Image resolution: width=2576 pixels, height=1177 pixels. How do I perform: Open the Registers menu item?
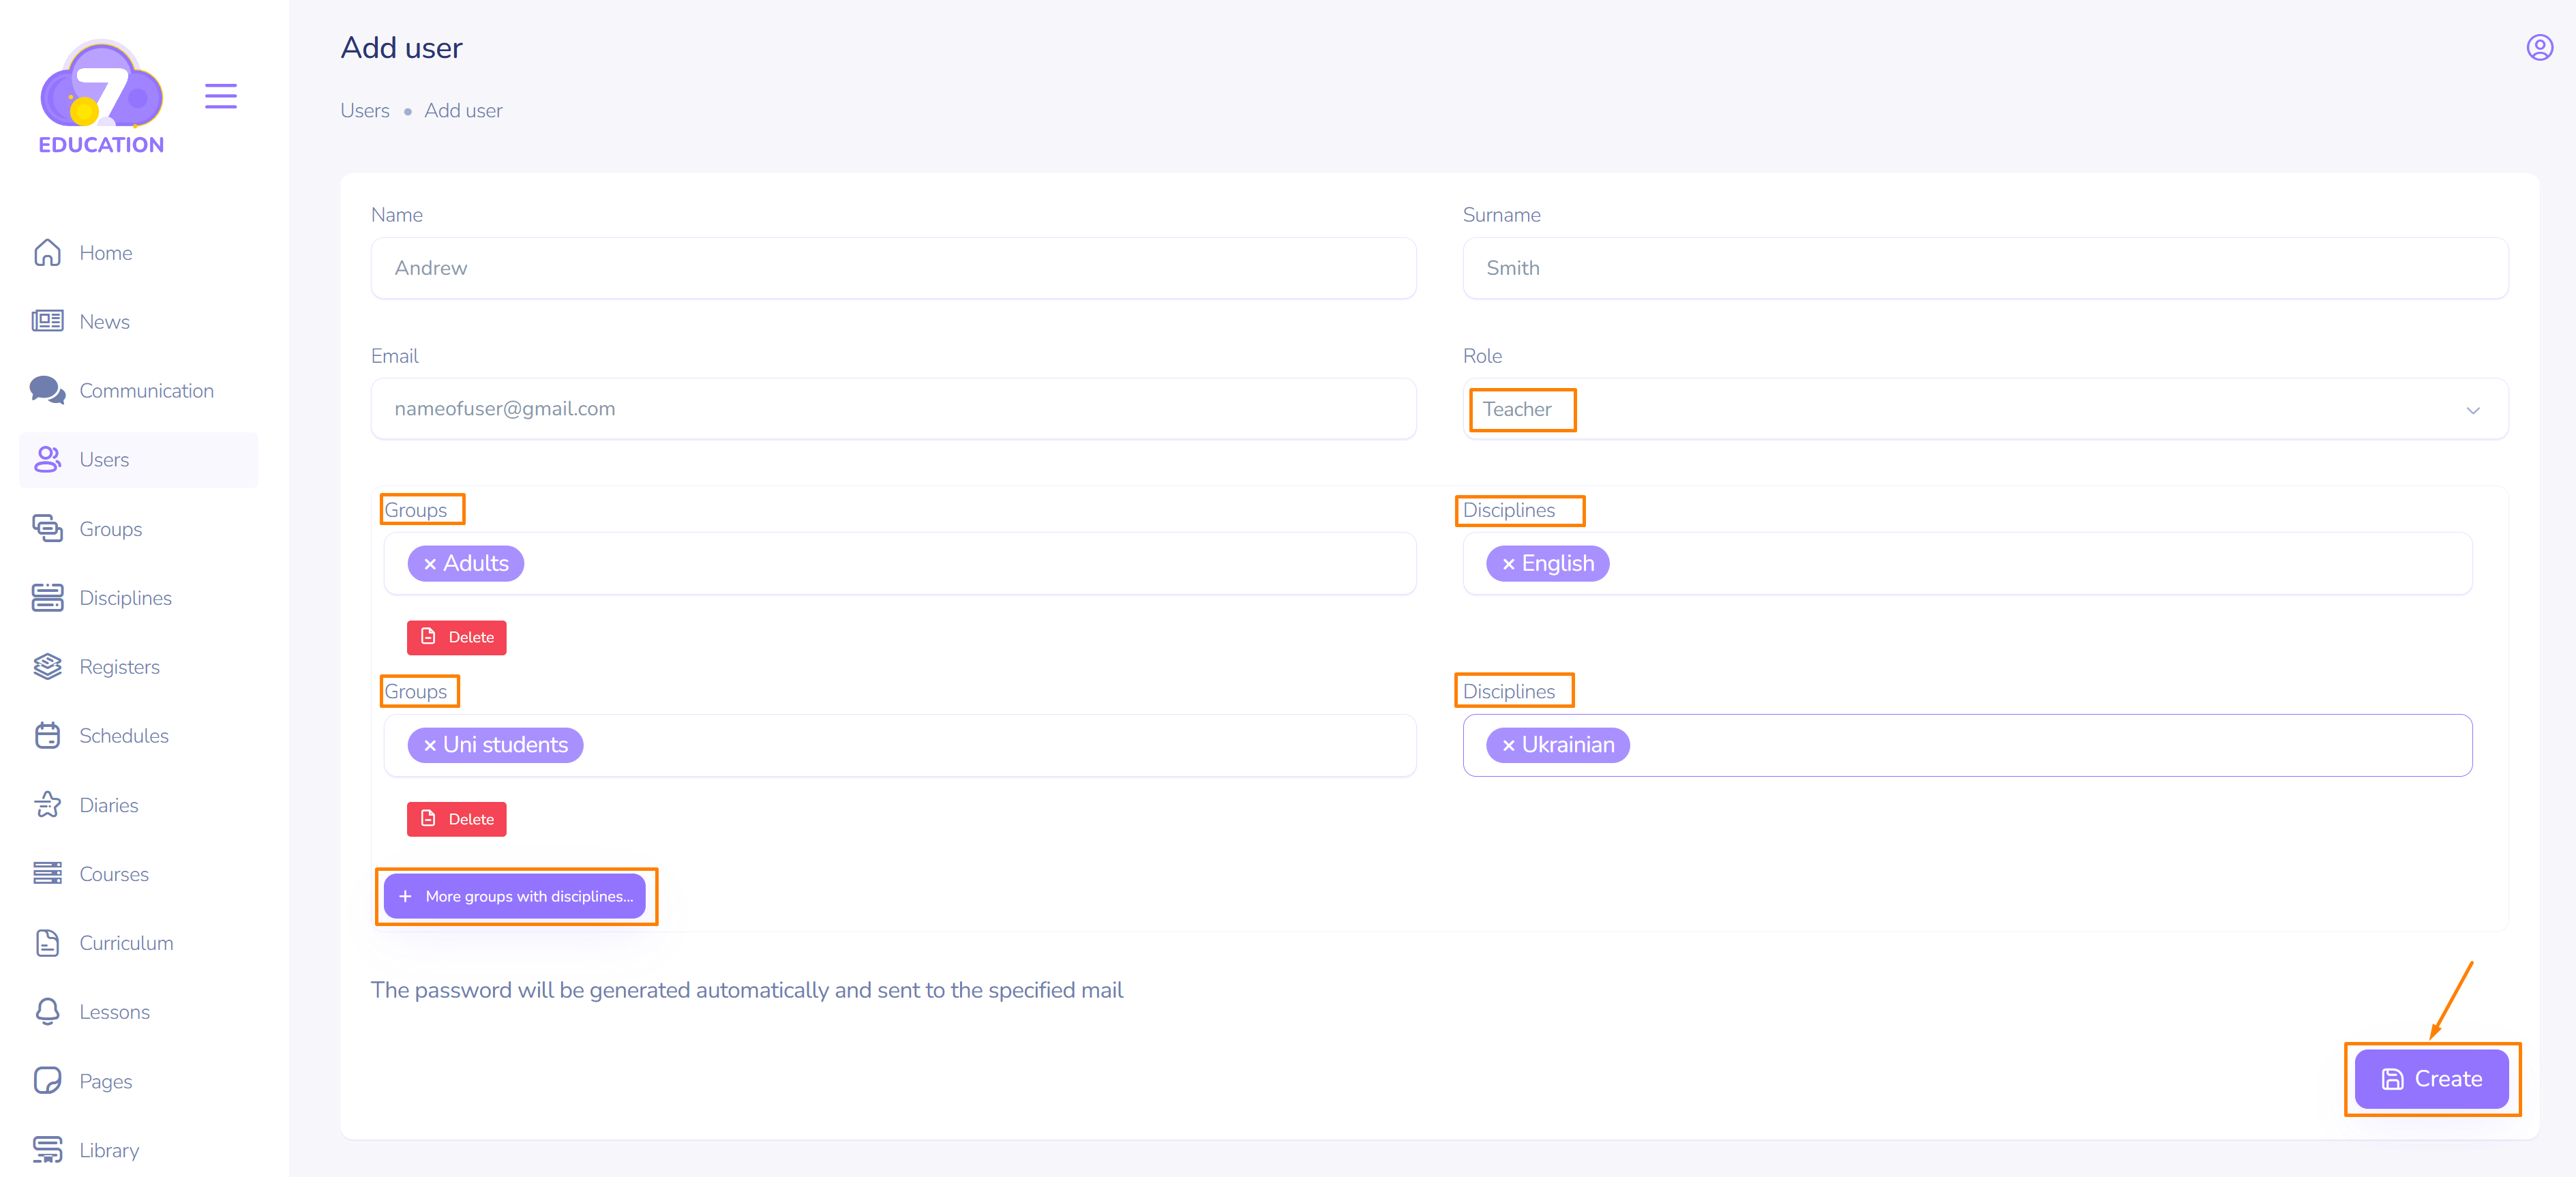[x=119, y=667]
